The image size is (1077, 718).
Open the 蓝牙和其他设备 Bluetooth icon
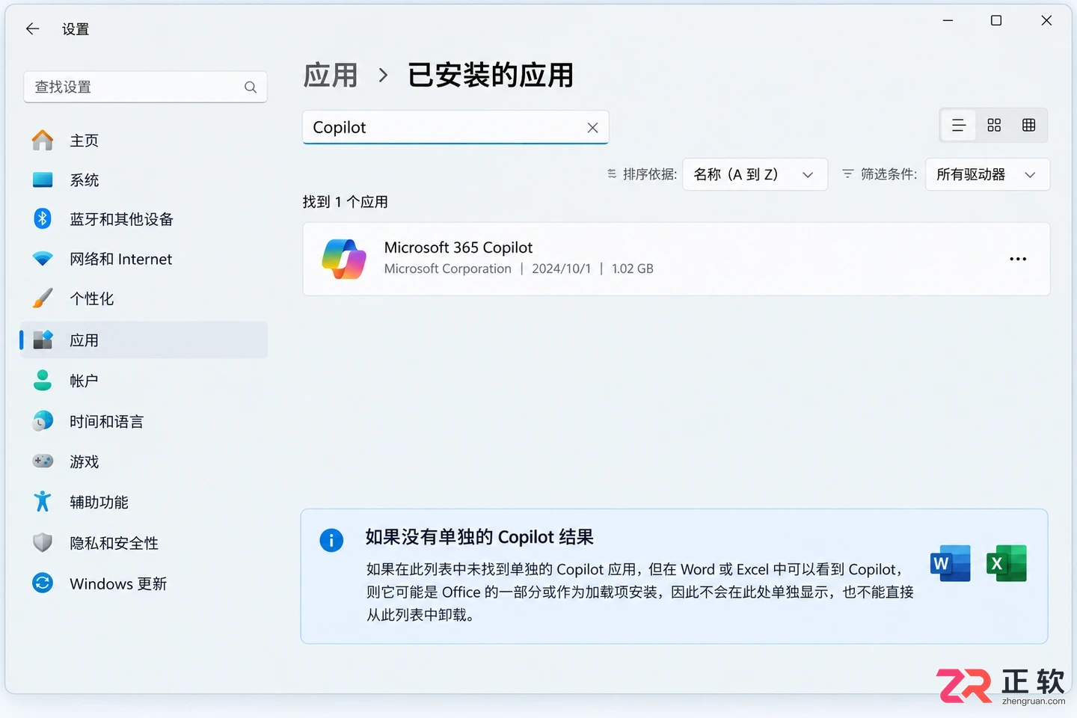(x=43, y=219)
